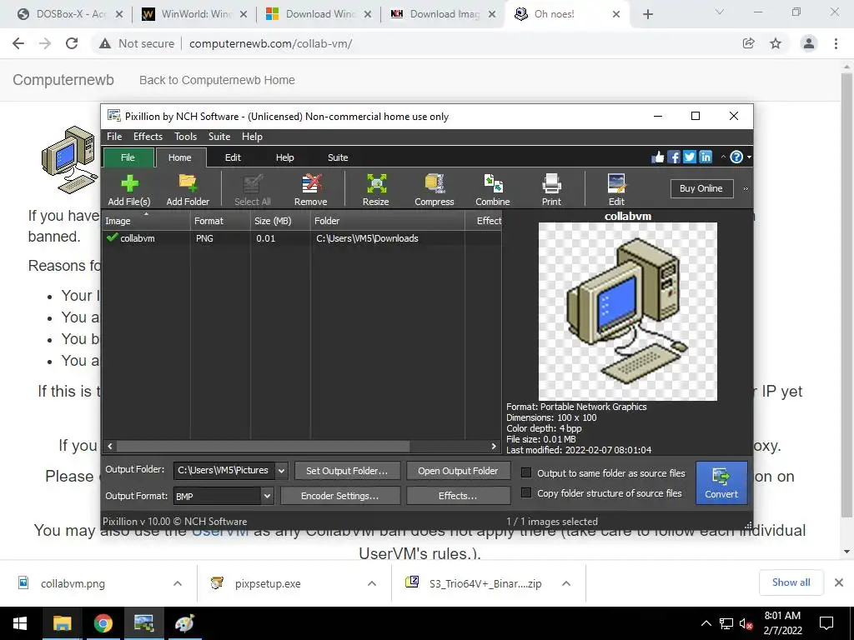Expand toolbar overflow chevron next to Buy Online
This screenshot has width=854, height=640.
[746, 189]
